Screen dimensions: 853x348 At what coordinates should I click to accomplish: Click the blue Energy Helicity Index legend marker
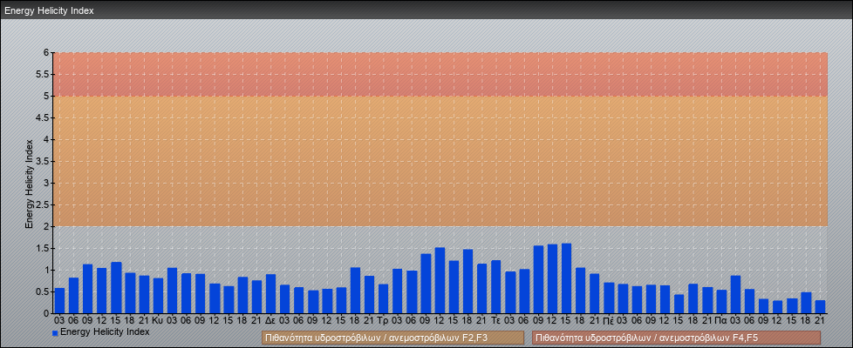[55, 332]
